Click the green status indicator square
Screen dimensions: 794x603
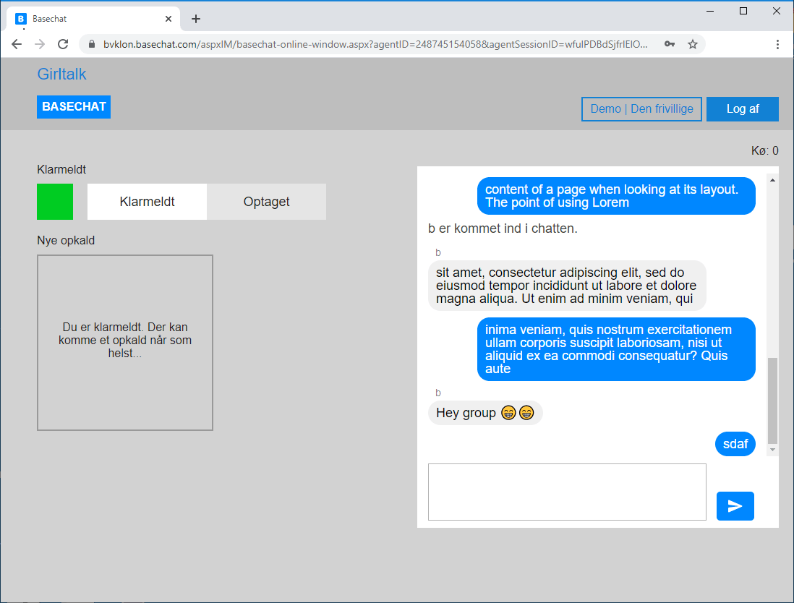pos(55,202)
